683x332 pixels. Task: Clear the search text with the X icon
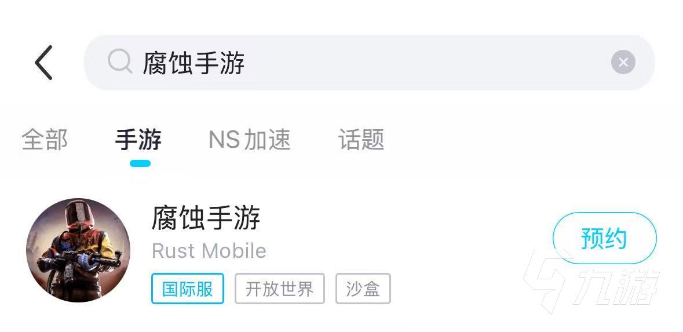[623, 63]
